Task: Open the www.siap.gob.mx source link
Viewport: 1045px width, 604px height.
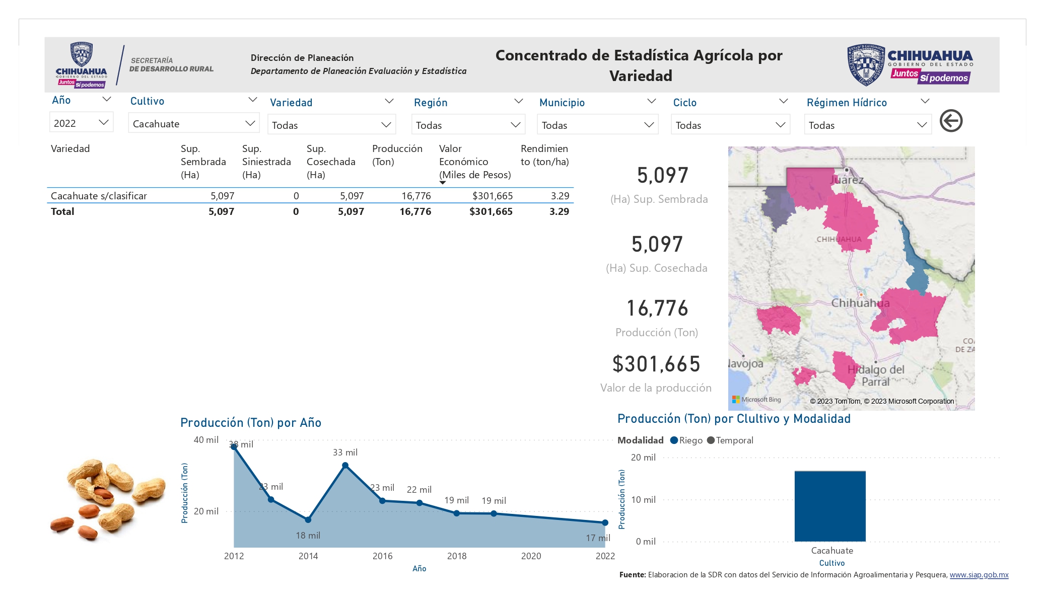Action: pyautogui.click(x=979, y=575)
